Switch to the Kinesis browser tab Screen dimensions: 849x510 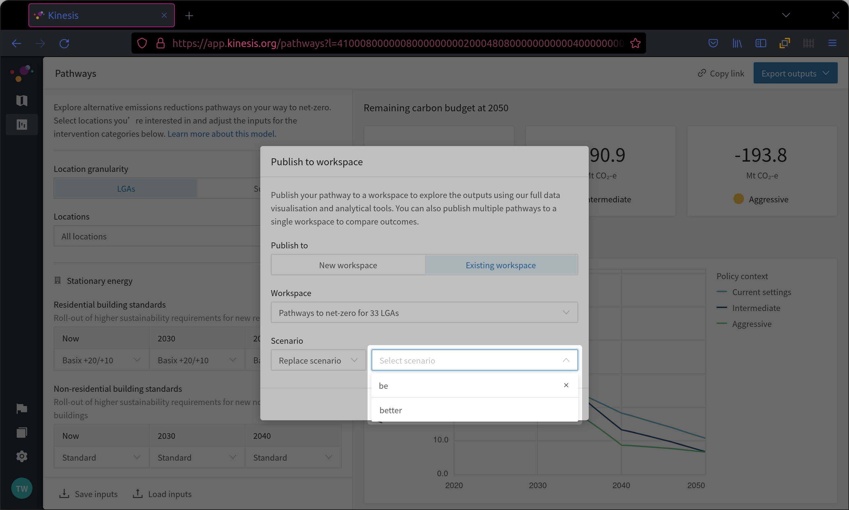[101, 15]
